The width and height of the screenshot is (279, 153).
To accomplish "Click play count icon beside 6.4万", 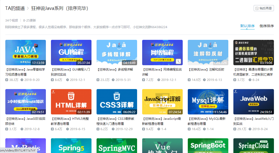I will pos(52,129).
